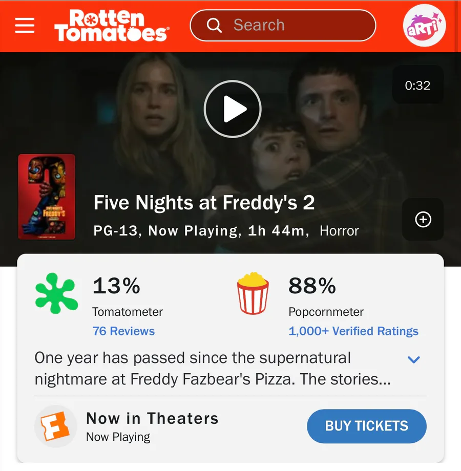The image size is (461, 471).
Task: Click the 88% Popcornmeter score
Action: coord(312,286)
